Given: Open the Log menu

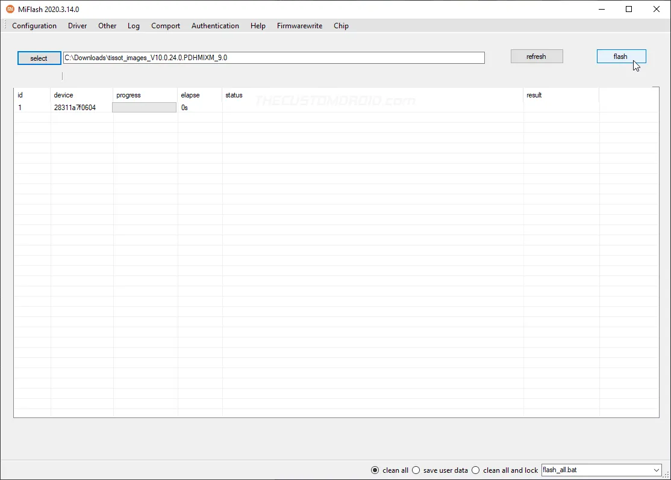Looking at the screenshot, I should tap(133, 26).
